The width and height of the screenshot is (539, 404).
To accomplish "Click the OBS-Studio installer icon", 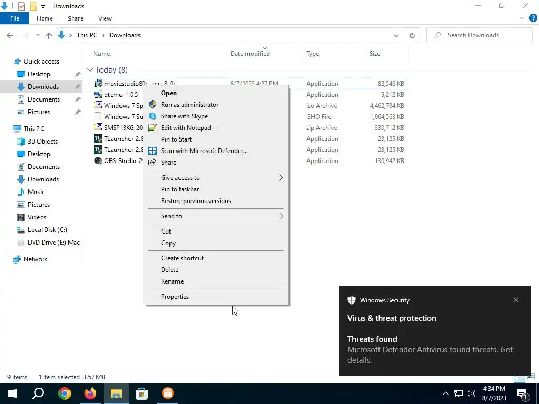I will click(98, 160).
